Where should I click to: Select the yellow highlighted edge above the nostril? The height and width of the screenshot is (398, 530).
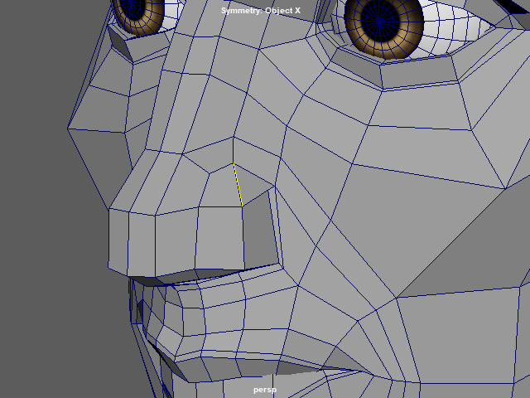(x=238, y=184)
